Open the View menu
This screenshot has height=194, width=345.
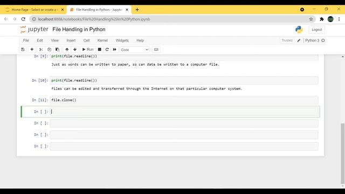click(x=55, y=40)
